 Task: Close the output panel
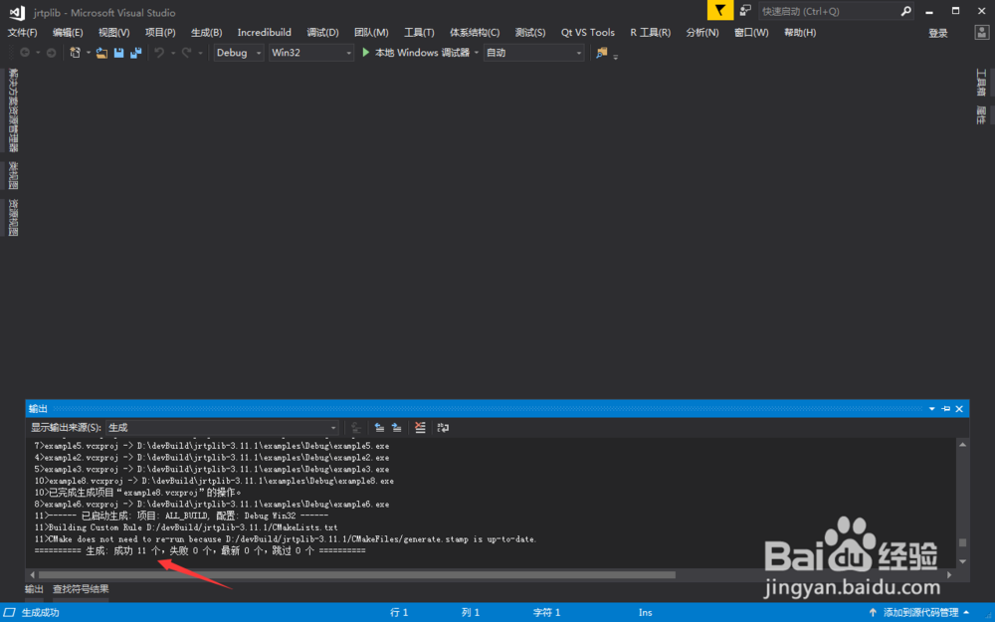[959, 409]
